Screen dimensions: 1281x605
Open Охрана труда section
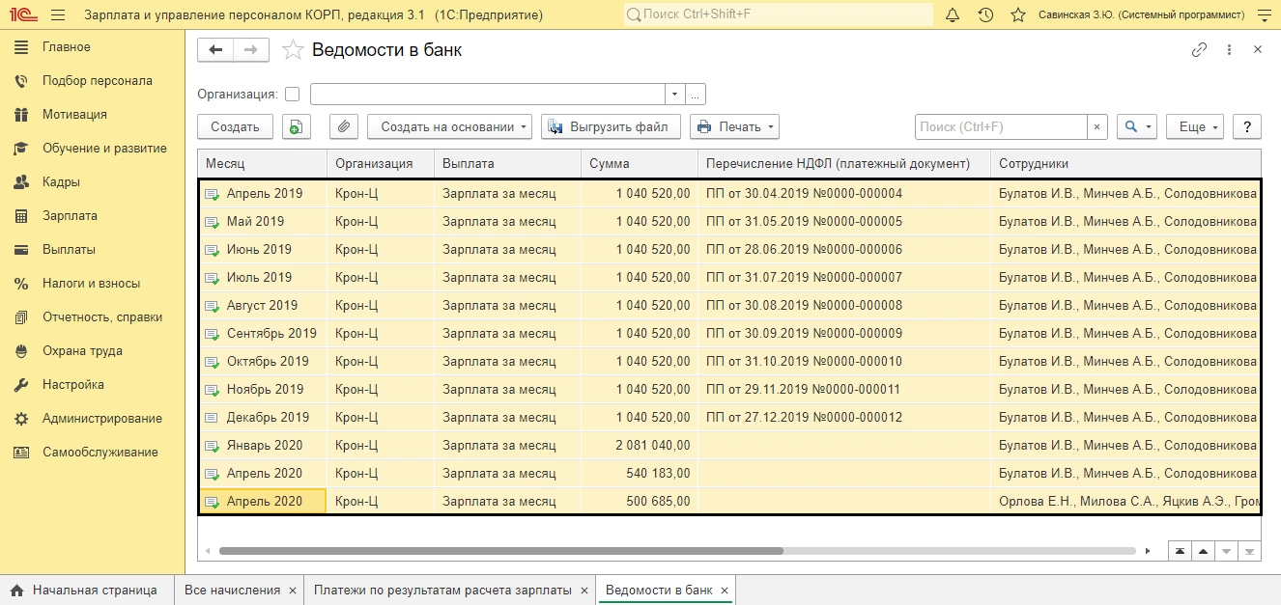click(x=92, y=351)
